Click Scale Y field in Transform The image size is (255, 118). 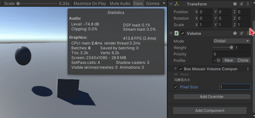pos(225,25)
